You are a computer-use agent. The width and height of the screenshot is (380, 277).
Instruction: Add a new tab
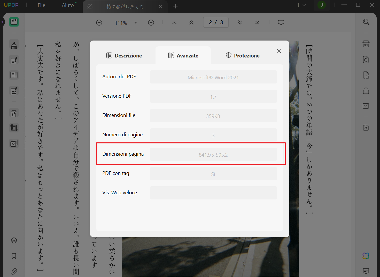pos(175,6)
